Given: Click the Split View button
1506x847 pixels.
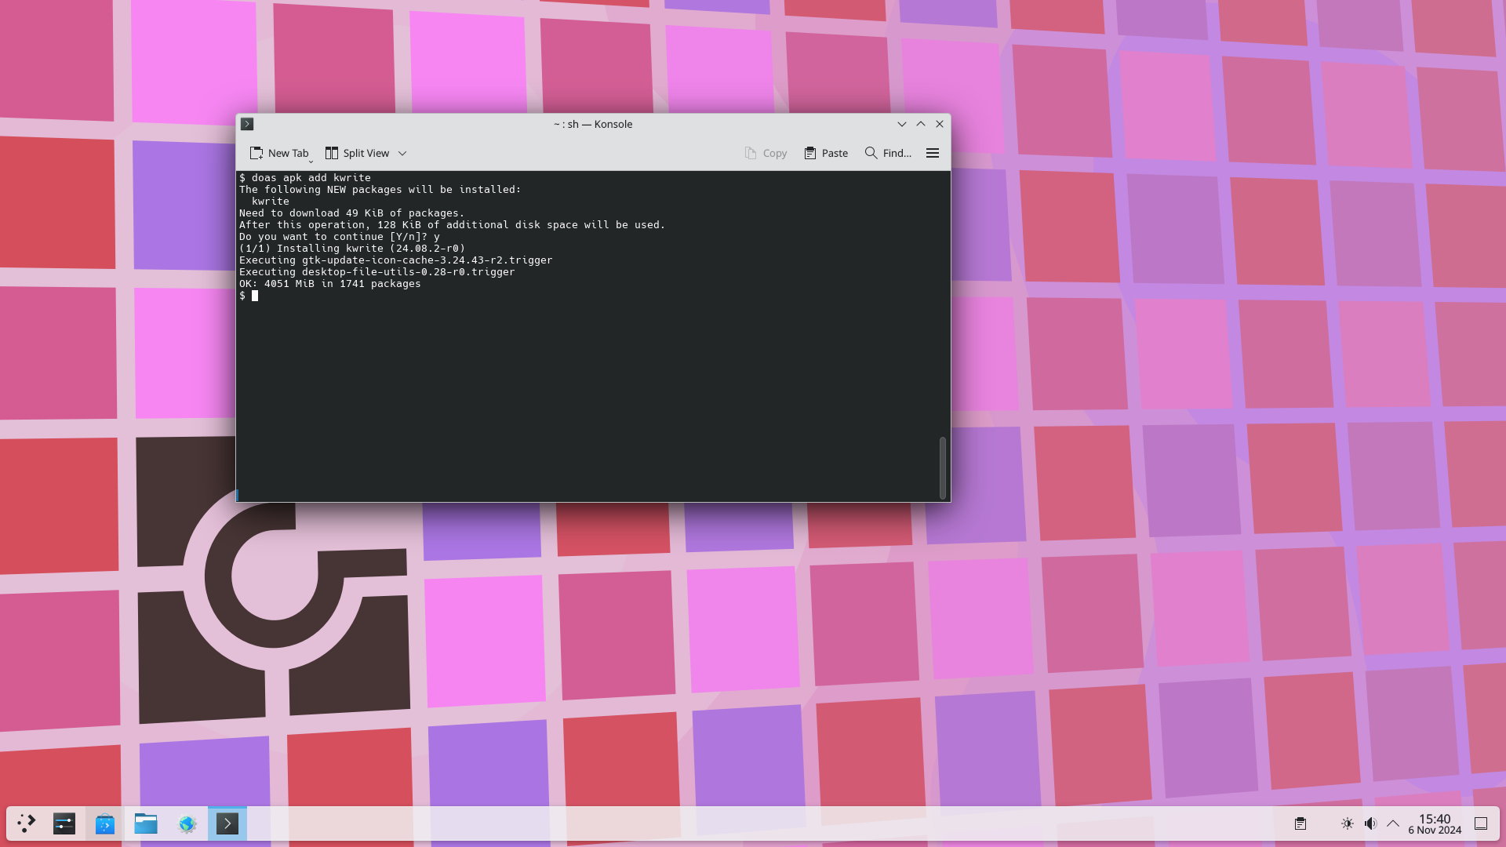Looking at the screenshot, I should point(358,153).
